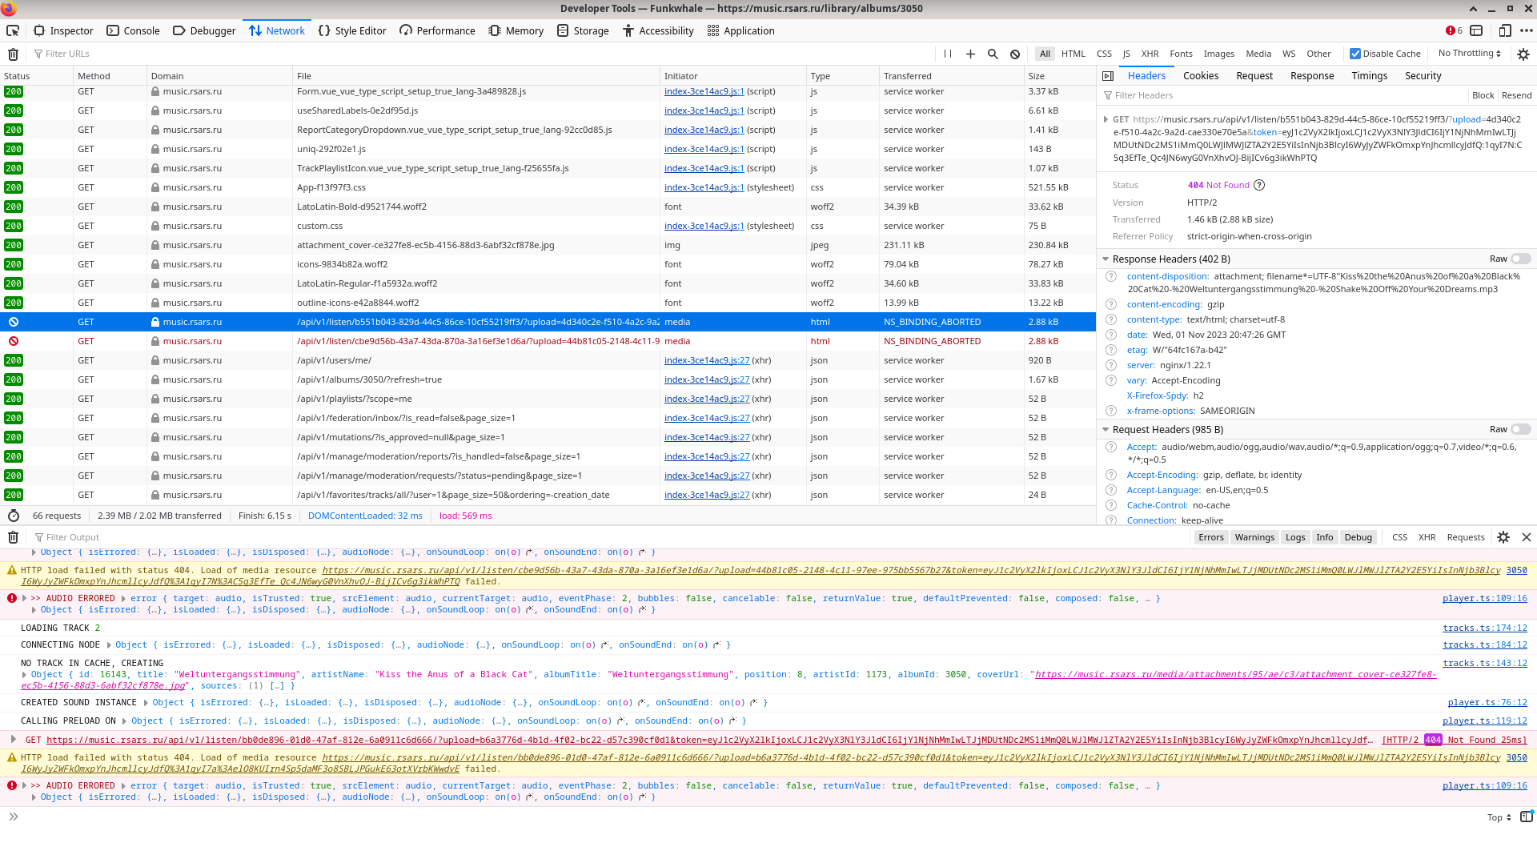The height and width of the screenshot is (843, 1537).
Task: Open Console settings gear icon
Action: (x=1503, y=537)
